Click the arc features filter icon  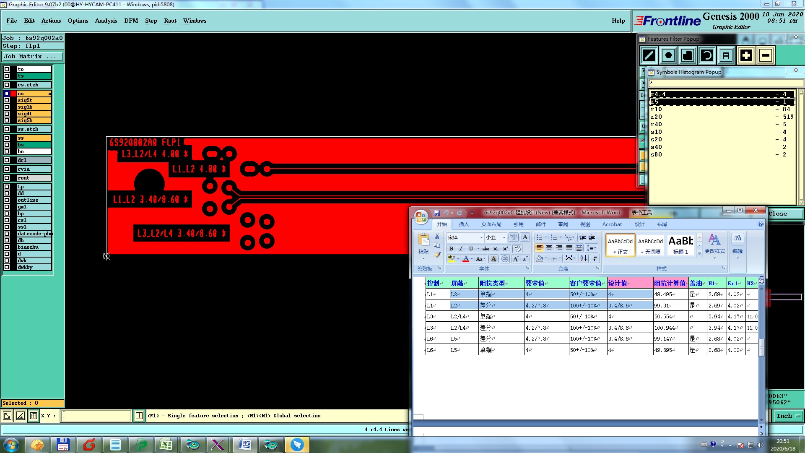707,55
